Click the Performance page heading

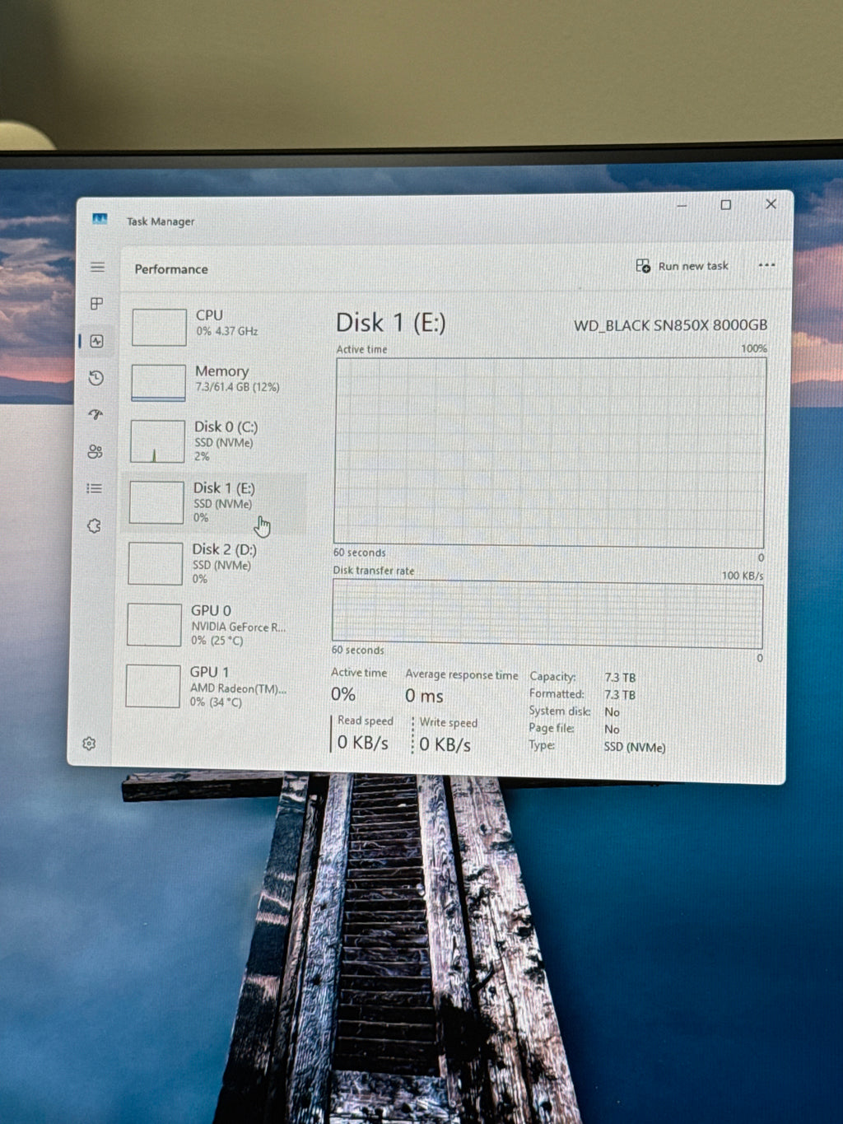click(171, 269)
